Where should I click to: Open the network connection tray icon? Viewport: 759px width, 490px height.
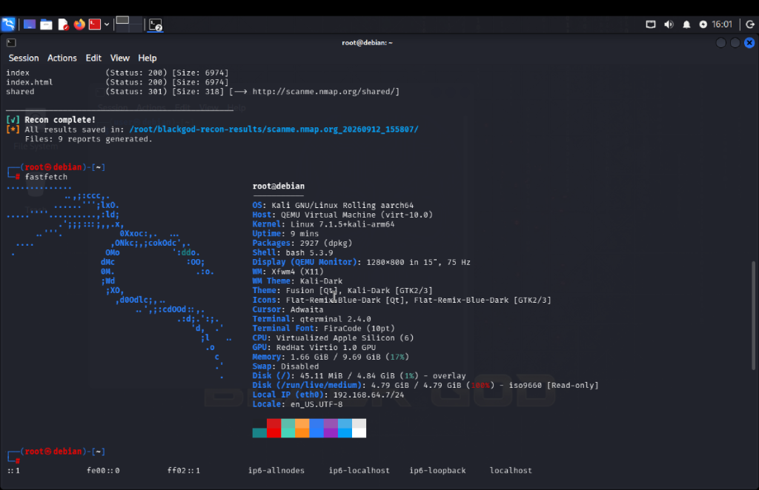point(651,24)
